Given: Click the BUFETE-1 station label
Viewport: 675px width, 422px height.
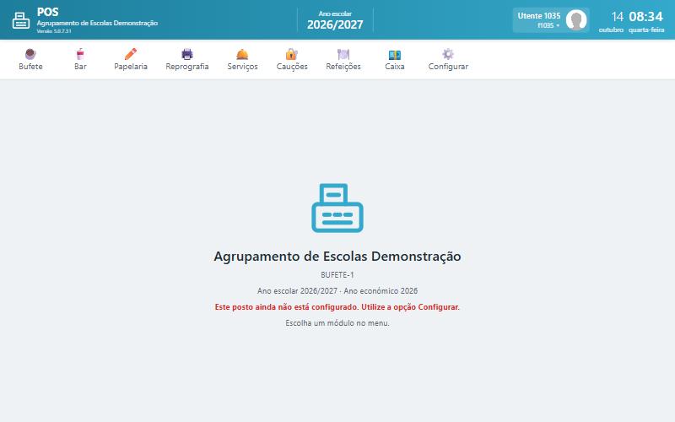Looking at the screenshot, I should 337,275.
